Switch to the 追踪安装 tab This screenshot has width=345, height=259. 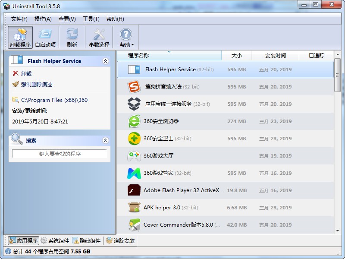(125, 241)
